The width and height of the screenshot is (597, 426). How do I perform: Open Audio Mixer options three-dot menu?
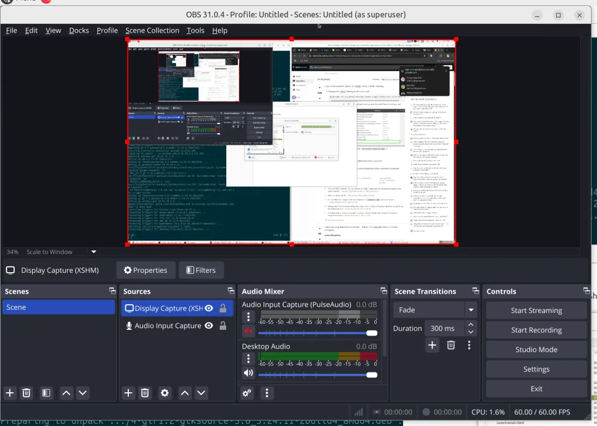[x=267, y=393]
